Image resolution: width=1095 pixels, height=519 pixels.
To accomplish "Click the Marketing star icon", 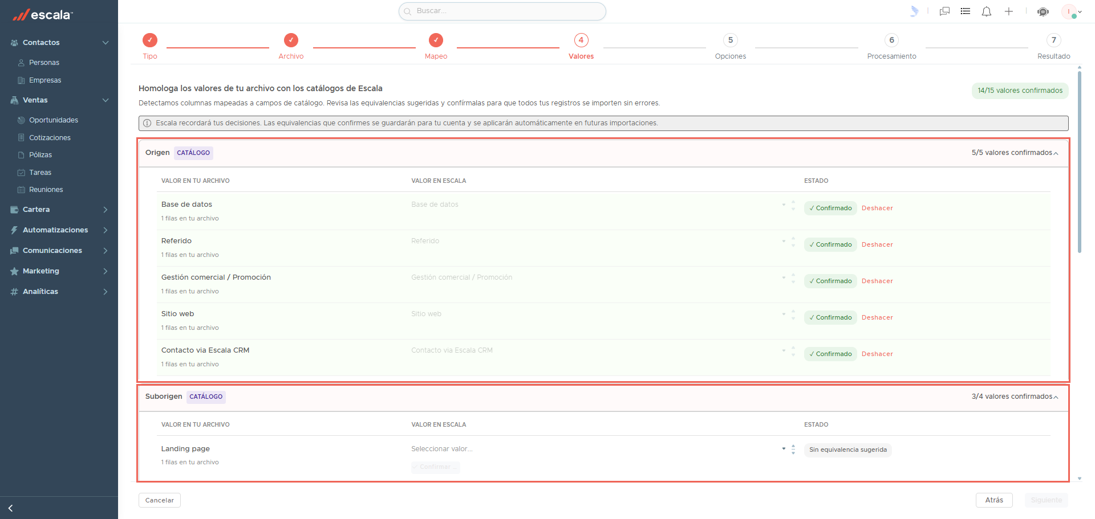I will 14,271.
